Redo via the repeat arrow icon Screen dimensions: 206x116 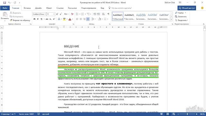coord(15,3)
